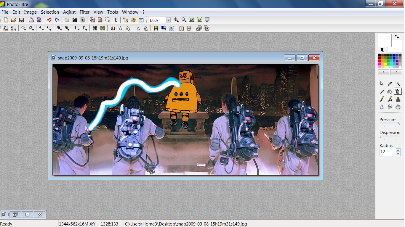The width and height of the screenshot is (405, 227).
Task: Select the Paintbrush tool
Action: (382, 99)
